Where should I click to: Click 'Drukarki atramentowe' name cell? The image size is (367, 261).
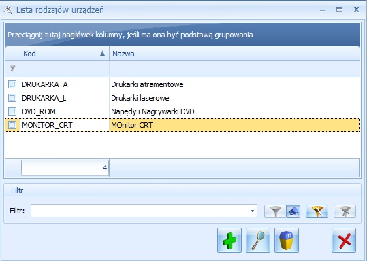234,84
